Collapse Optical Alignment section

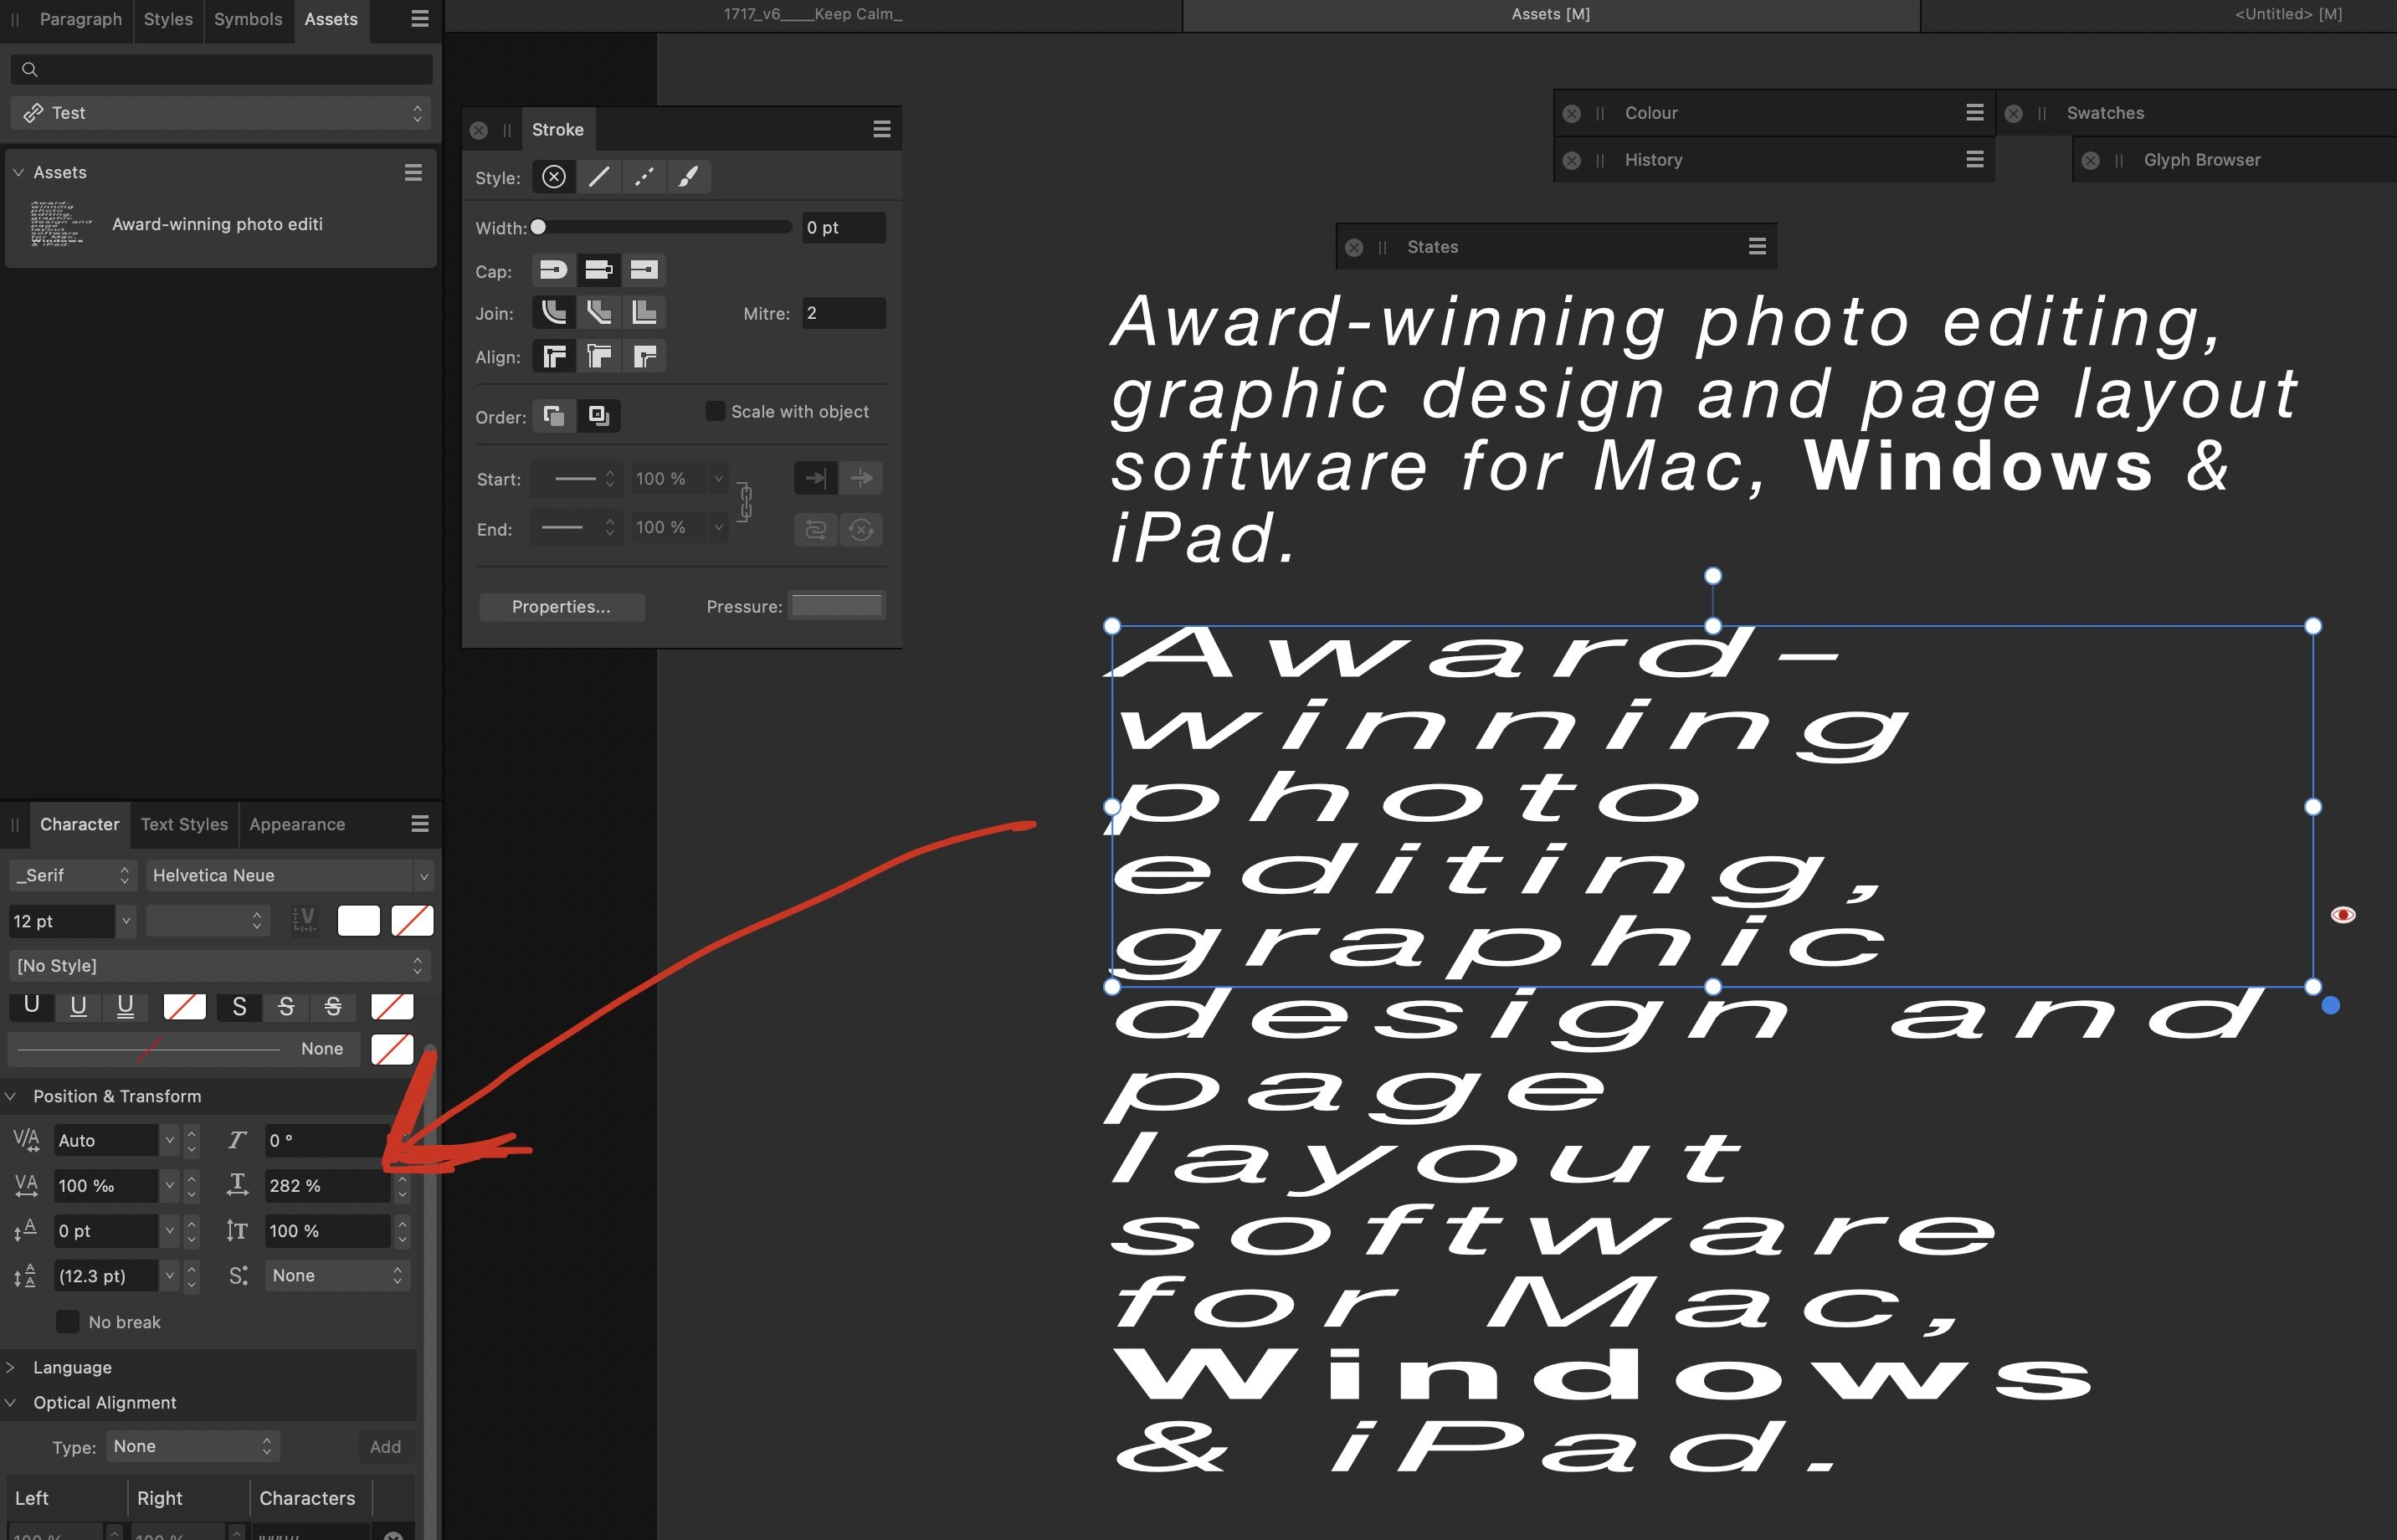coord(11,1403)
